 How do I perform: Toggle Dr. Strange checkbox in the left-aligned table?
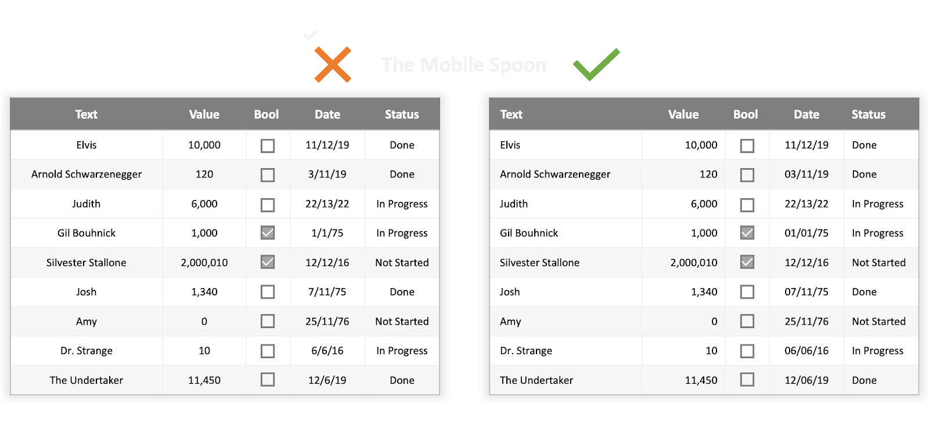(x=747, y=351)
